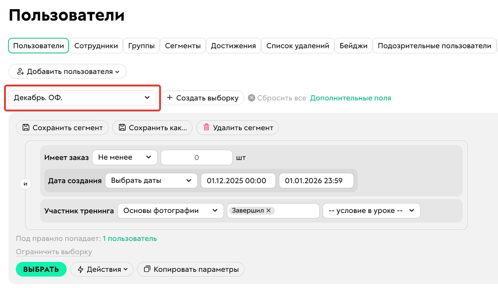Click the lightning icon on Действия button
The image size is (498, 288).
pyautogui.click(x=81, y=269)
